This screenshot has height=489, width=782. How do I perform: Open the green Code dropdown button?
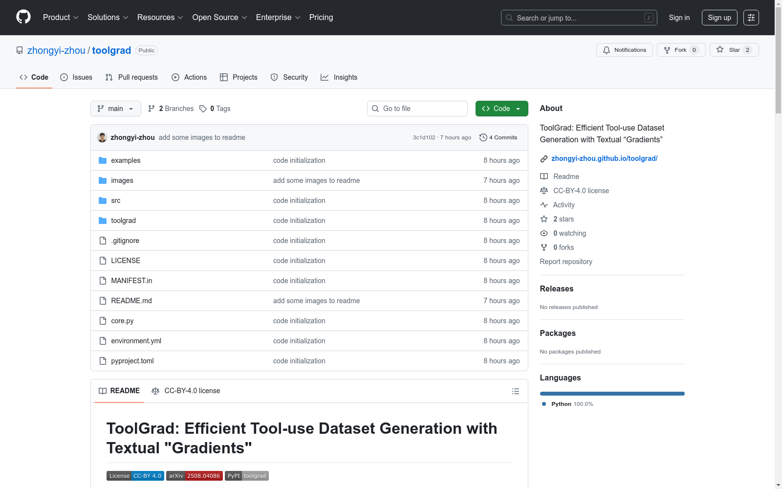click(x=501, y=109)
